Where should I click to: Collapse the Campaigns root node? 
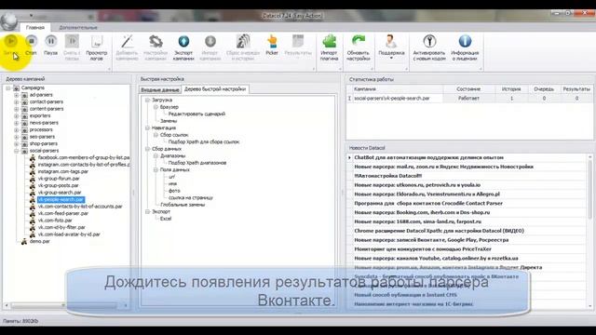click(x=8, y=87)
